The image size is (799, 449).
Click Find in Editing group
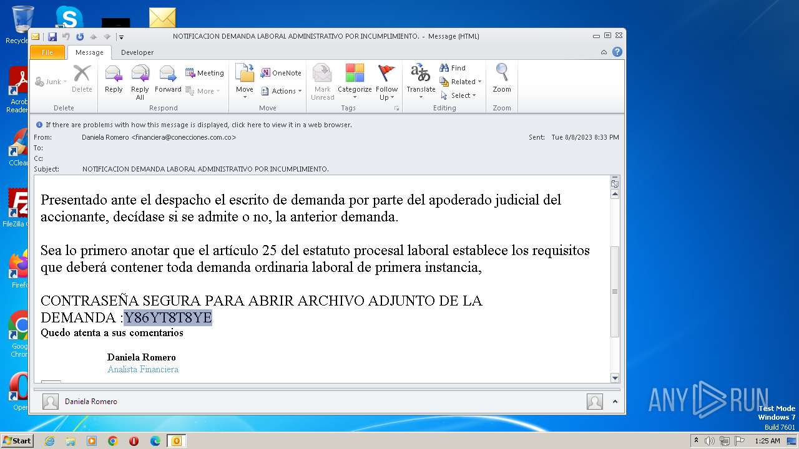coord(453,68)
